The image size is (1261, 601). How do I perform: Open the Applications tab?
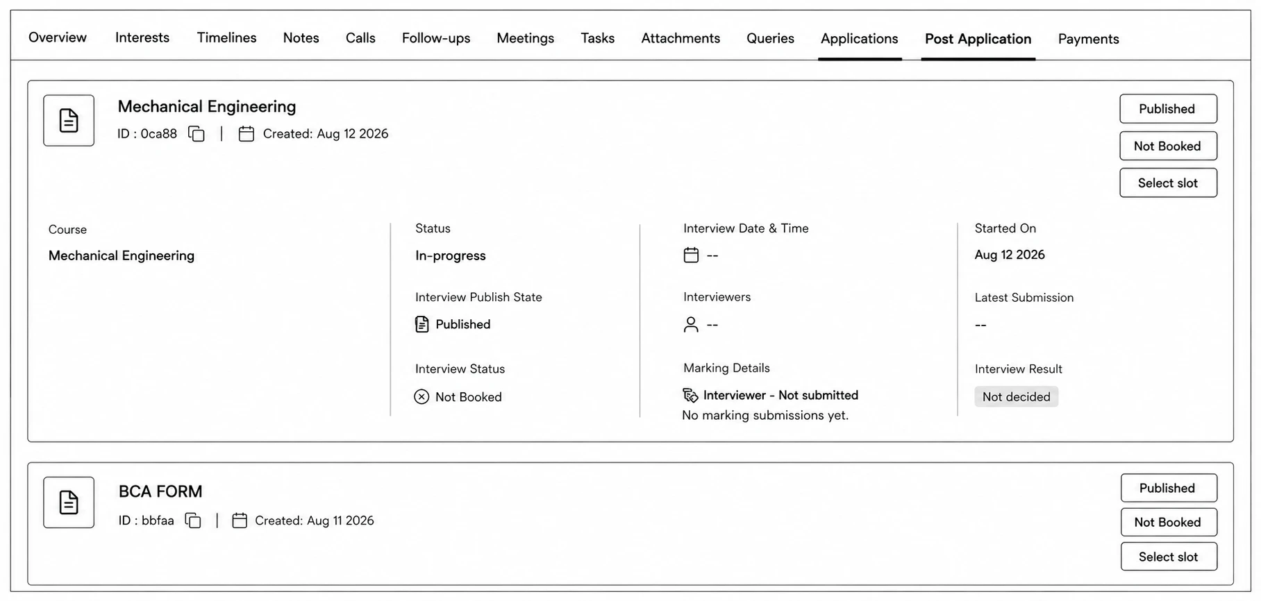point(860,39)
